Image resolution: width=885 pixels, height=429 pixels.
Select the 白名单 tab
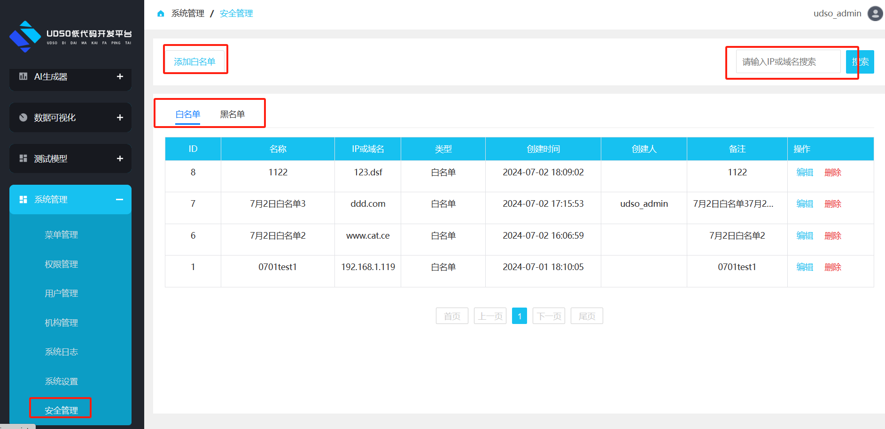pyautogui.click(x=187, y=114)
